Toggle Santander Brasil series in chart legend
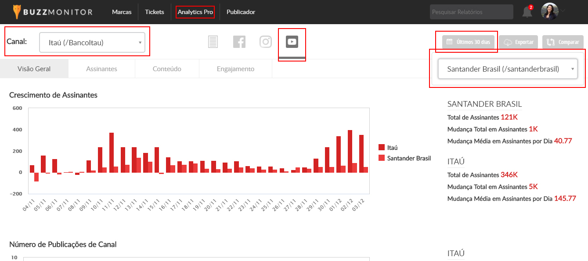The width and height of the screenshot is (588, 261). tap(404, 158)
